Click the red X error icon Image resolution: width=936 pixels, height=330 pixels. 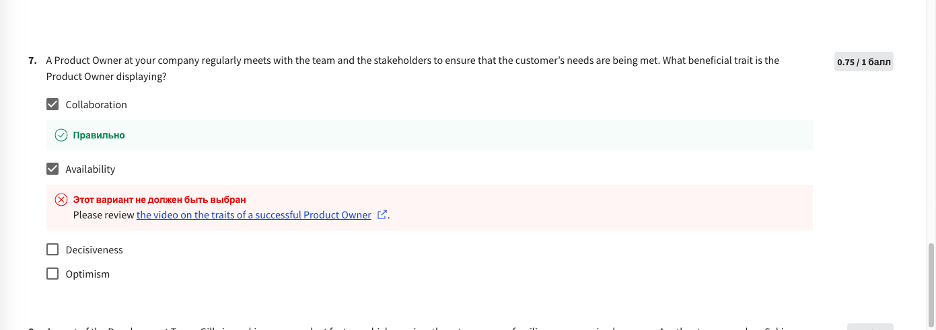tap(61, 200)
